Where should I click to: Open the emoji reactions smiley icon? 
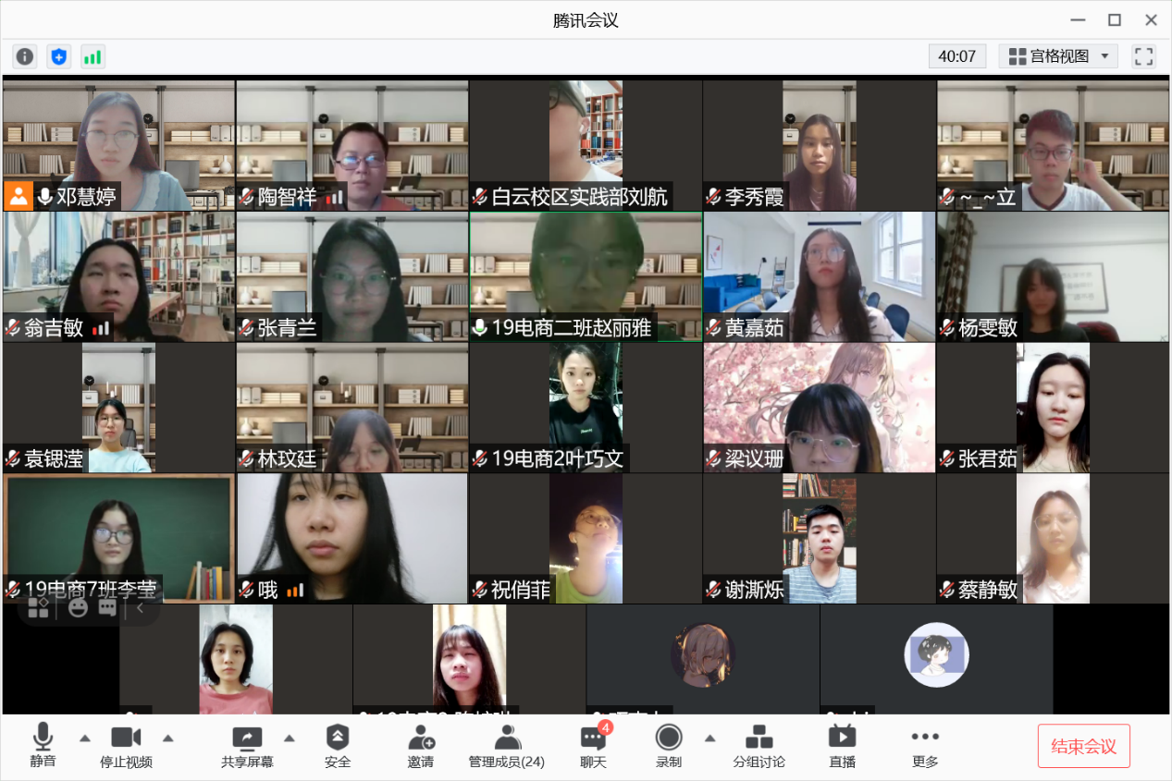[x=78, y=607]
